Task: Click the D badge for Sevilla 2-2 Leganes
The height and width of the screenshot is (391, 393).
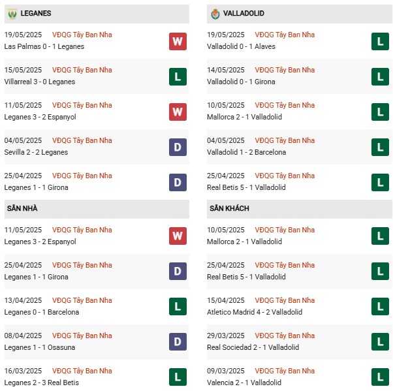Action: [178, 147]
